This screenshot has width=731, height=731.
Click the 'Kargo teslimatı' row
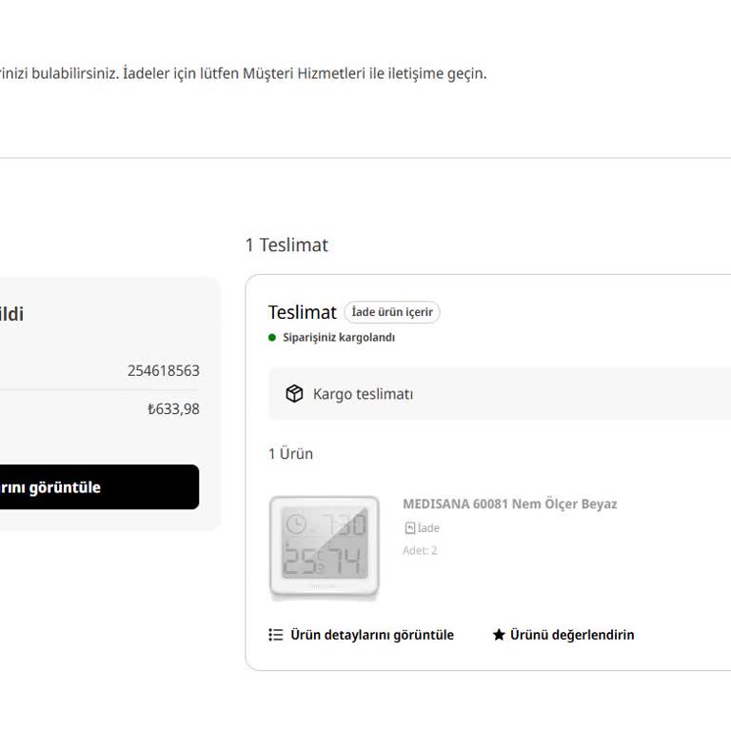point(500,393)
